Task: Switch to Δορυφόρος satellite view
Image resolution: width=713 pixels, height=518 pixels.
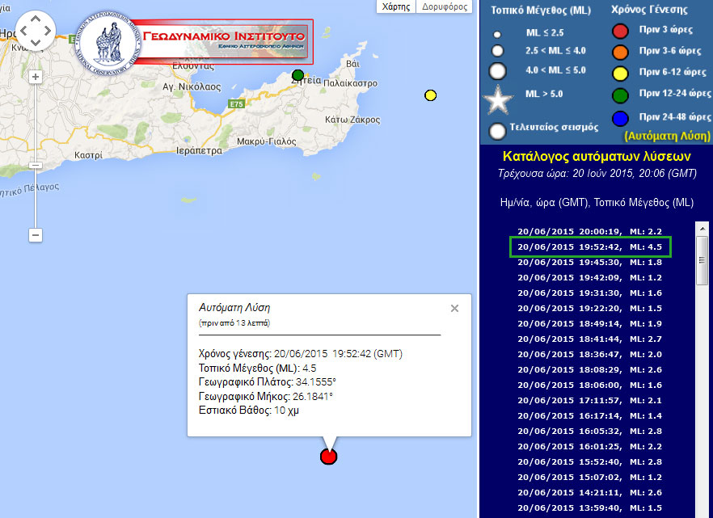Action: [x=445, y=6]
